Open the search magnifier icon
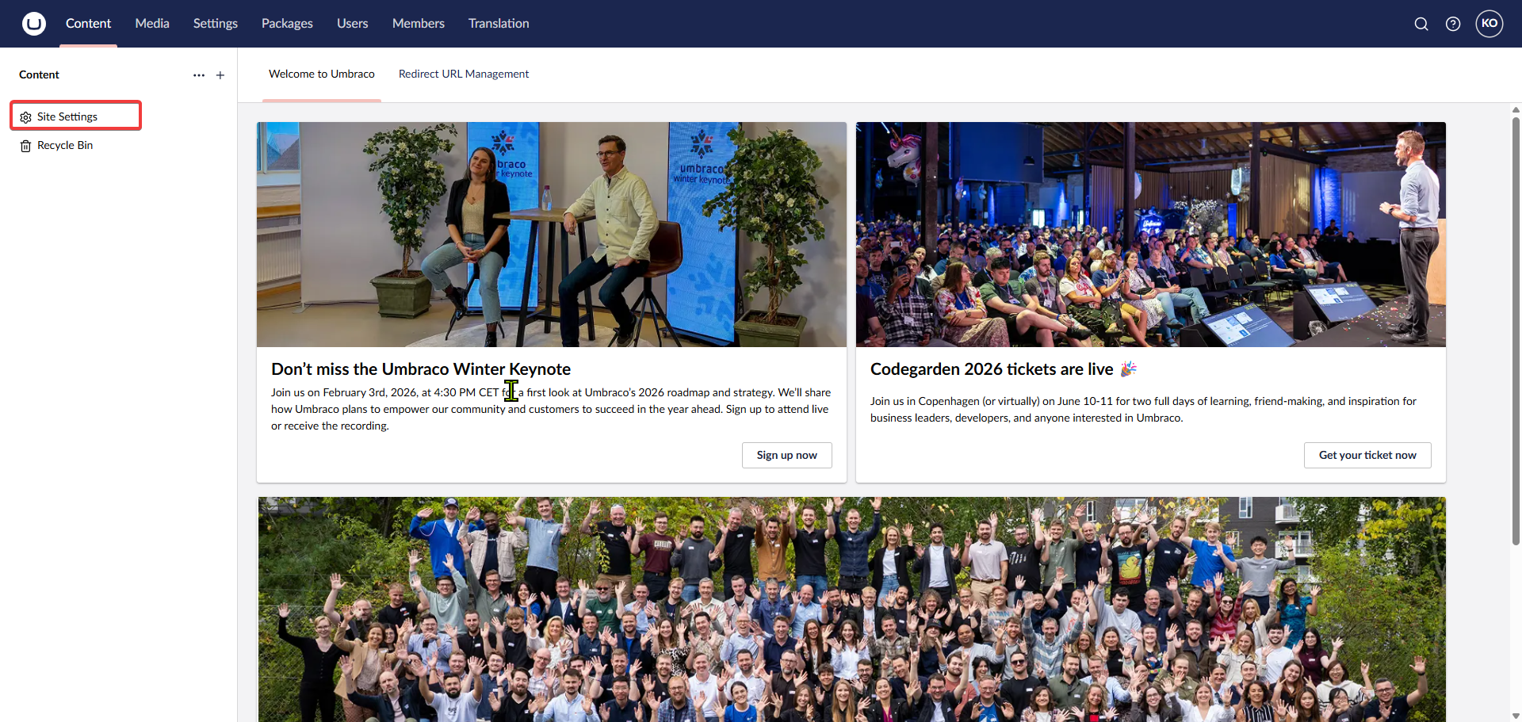The height and width of the screenshot is (722, 1522). 1421,24
